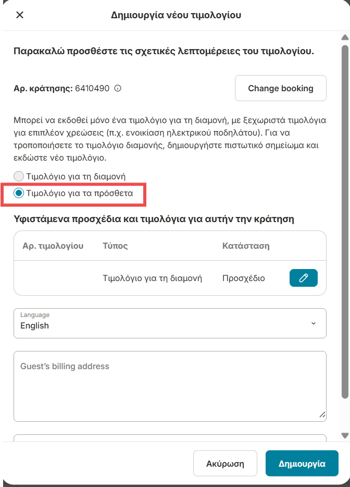Click the "Τύπος" column header
The width and height of the screenshot is (350, 487).
pos(115,246)
